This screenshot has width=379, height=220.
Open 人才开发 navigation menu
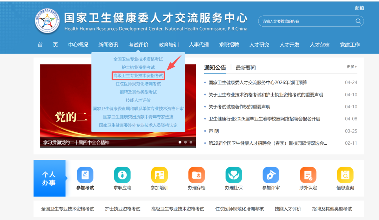click(x=290, y=45)
